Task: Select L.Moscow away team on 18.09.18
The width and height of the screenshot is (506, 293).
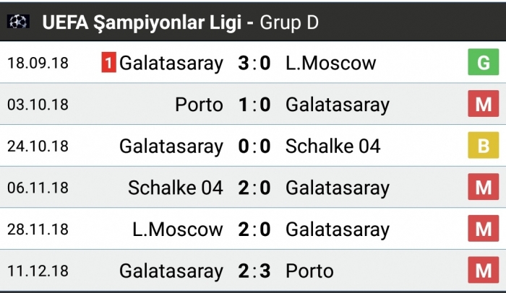Action: [330, 64]
